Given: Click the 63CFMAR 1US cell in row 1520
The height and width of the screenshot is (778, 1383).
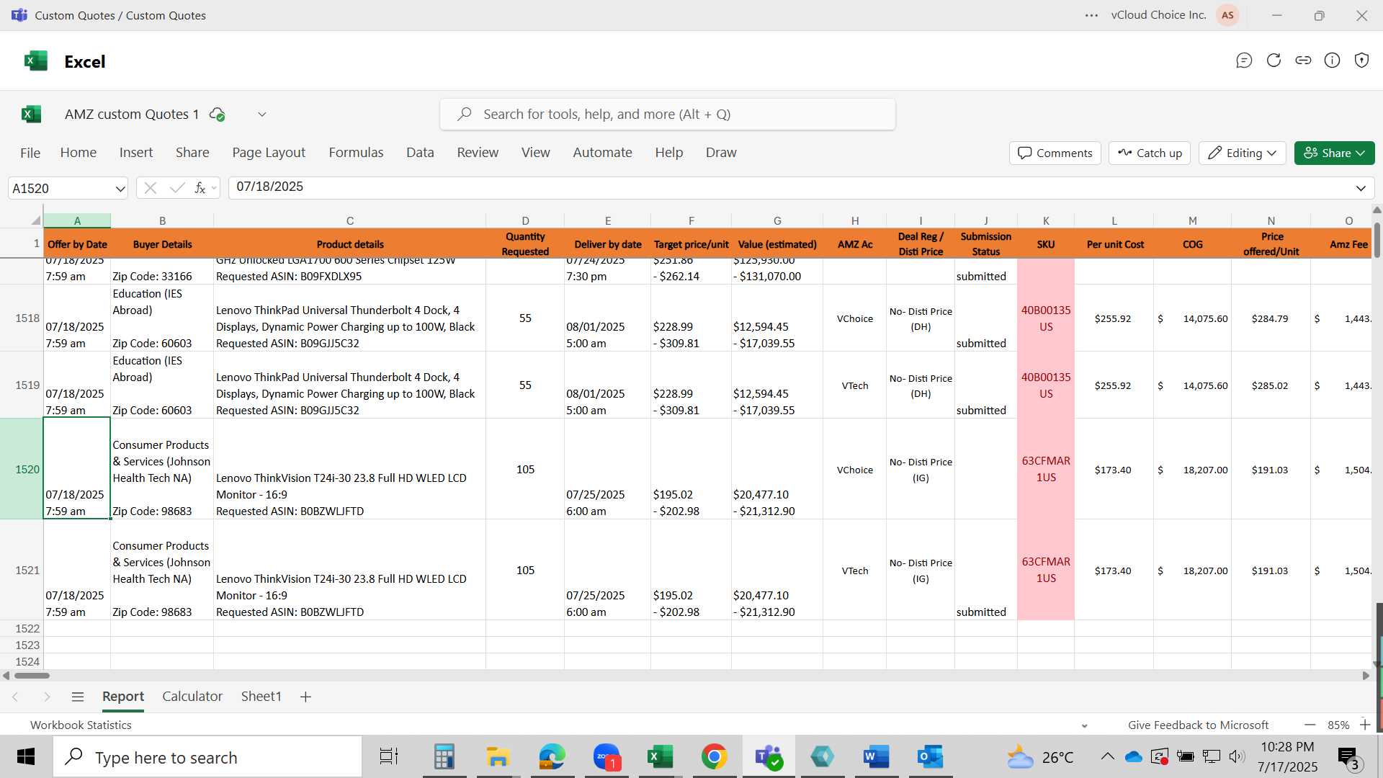Looking at the screenshot, I should point(1046,469).
